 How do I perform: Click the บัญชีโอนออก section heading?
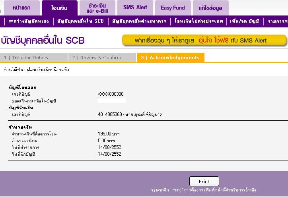pos(23,87)
